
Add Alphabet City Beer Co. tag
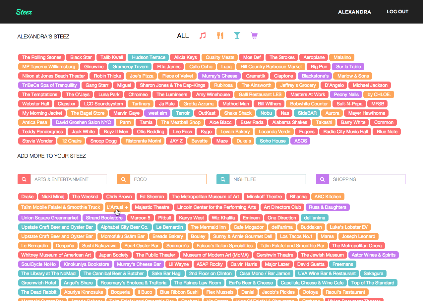(x=124, y=227)
